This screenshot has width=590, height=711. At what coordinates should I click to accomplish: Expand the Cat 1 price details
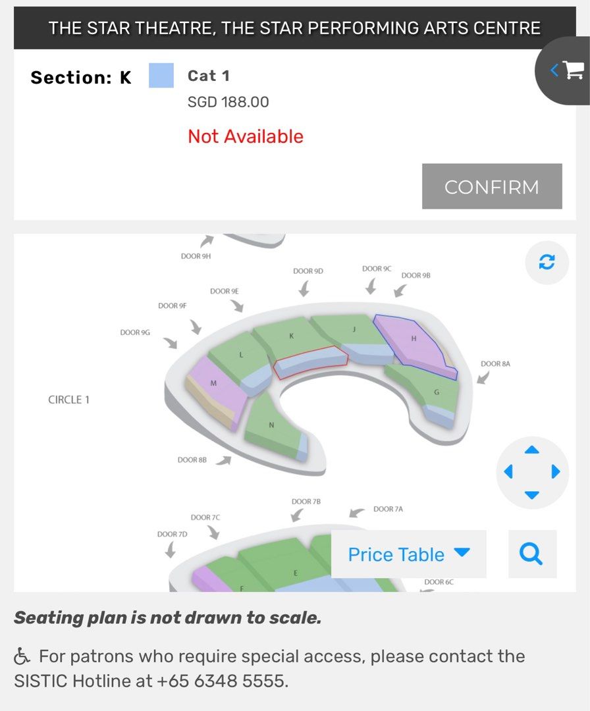click(x=208, y=76)
